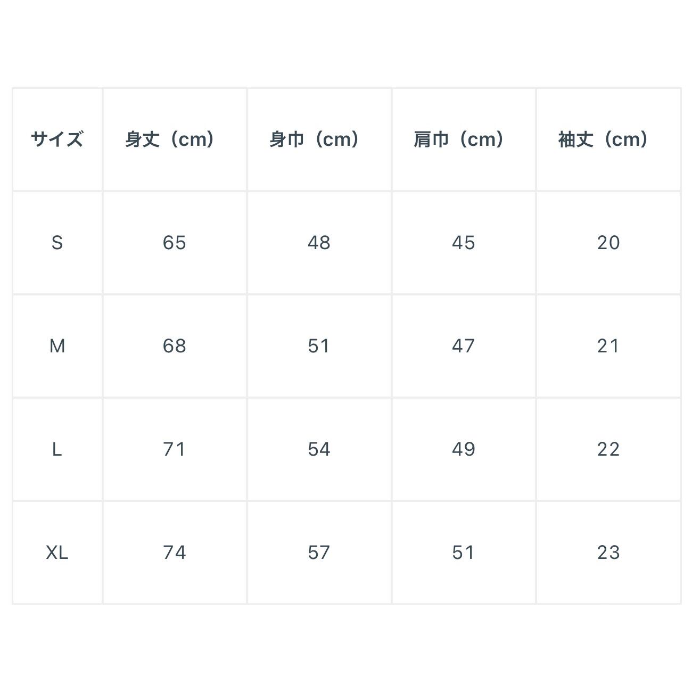The image size is (692, 692).
Task: Click the 袖丈 value 23 for size XL
Action: [608, 553]
